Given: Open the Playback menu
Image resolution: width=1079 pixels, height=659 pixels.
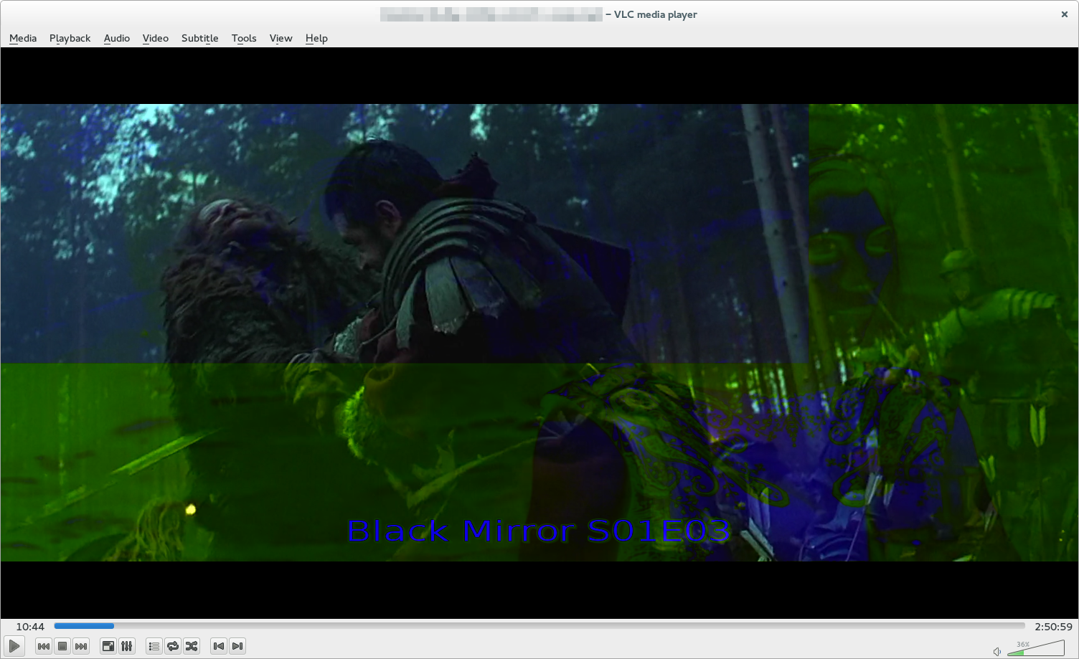Looking at the screenshot, I should [70, 38].
